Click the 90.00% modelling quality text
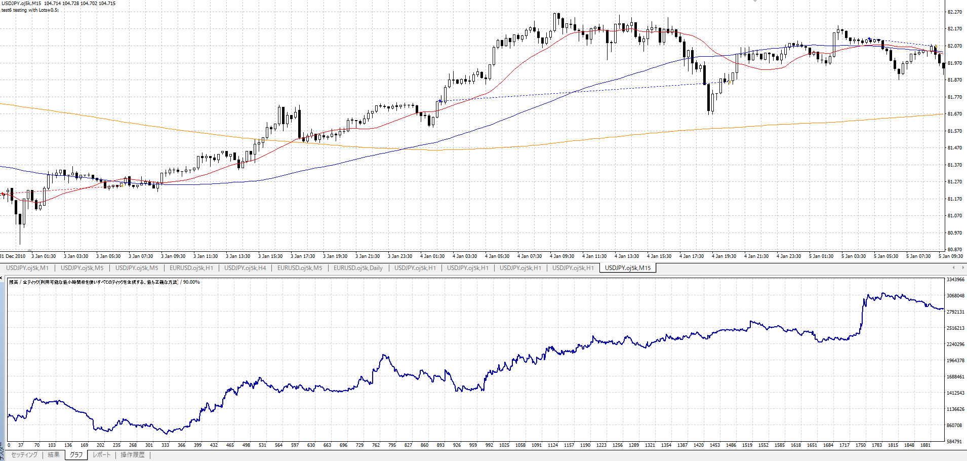 point(191,282)
